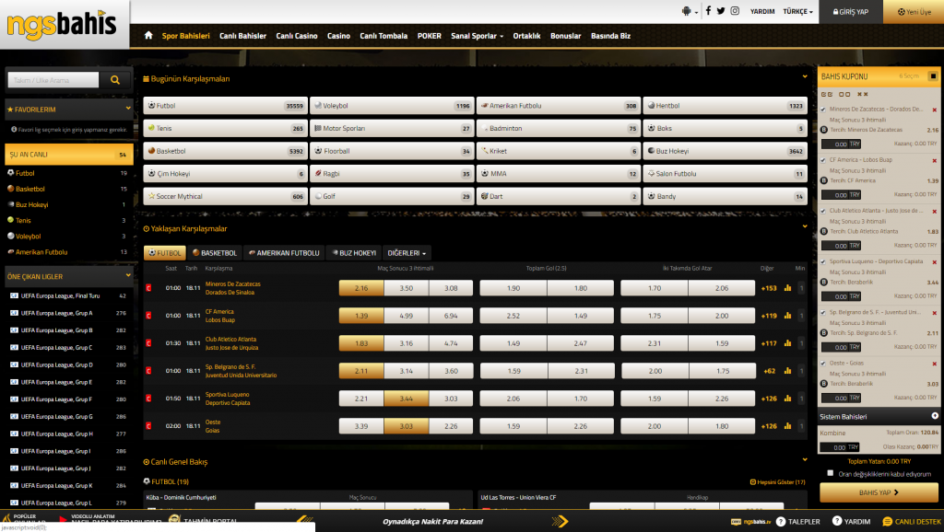This screenshot has width=944, height=532.
Task: Expand the Sanal Sporlar menu dropdown
Action: 477,36
